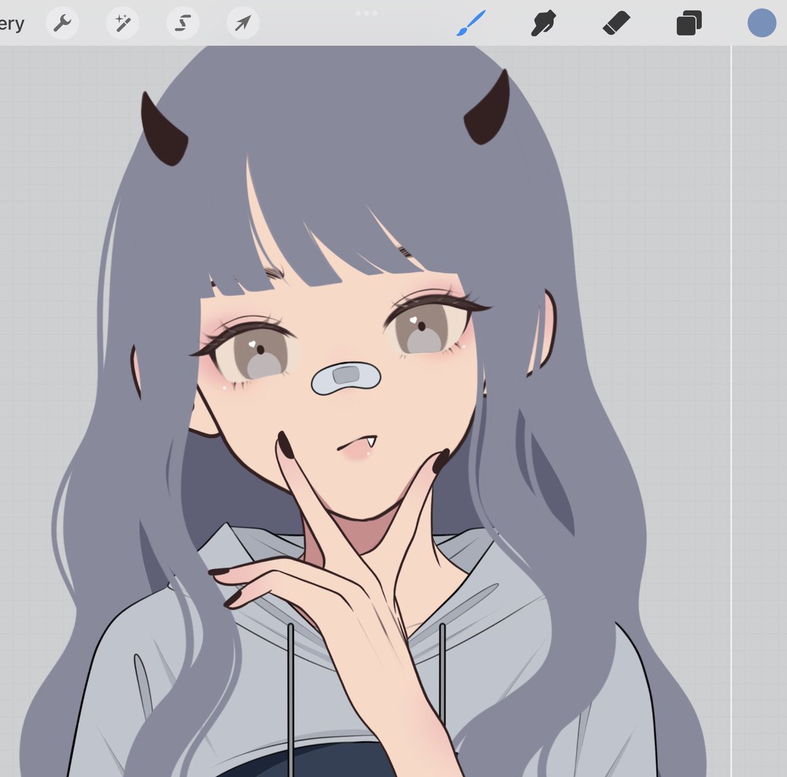Select the Brush tool

click(471, 24)
